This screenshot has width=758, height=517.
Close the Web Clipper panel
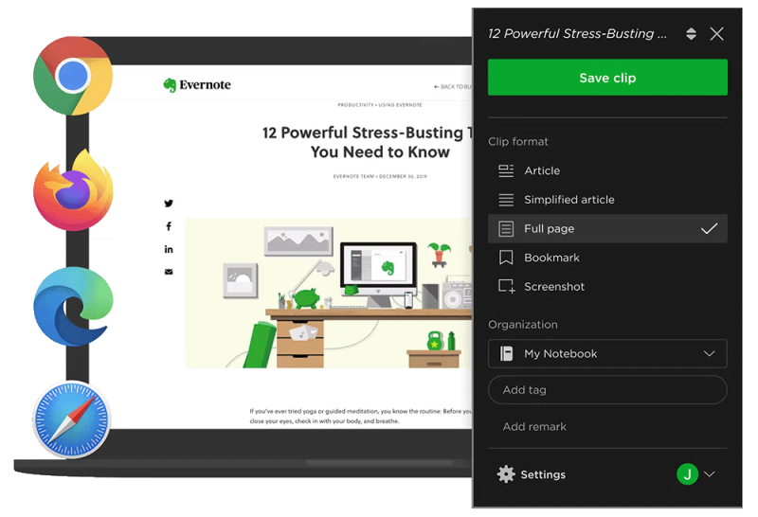[716, 34]
